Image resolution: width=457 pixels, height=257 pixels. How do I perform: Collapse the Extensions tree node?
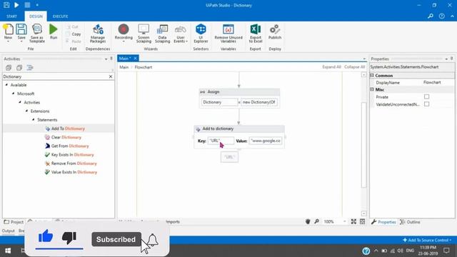click(x=26, y=111)
